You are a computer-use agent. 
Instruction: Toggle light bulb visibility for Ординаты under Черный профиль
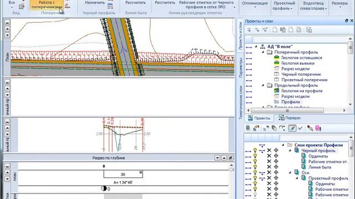(255, 156)
